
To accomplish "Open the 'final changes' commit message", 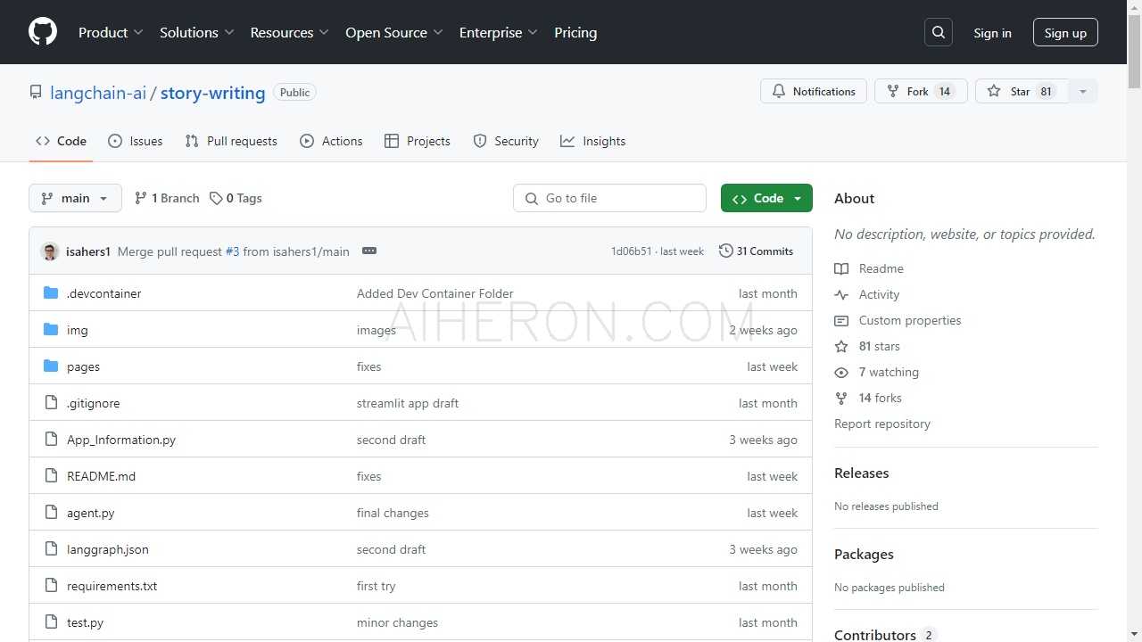I will pyautogui.click(x=393, y=513).
